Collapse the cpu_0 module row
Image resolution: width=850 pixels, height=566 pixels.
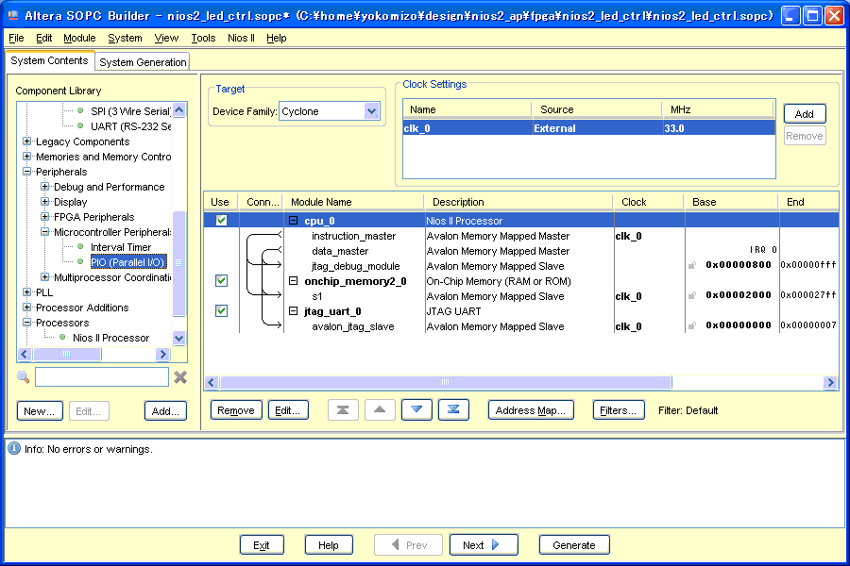[x=294, y=221]
